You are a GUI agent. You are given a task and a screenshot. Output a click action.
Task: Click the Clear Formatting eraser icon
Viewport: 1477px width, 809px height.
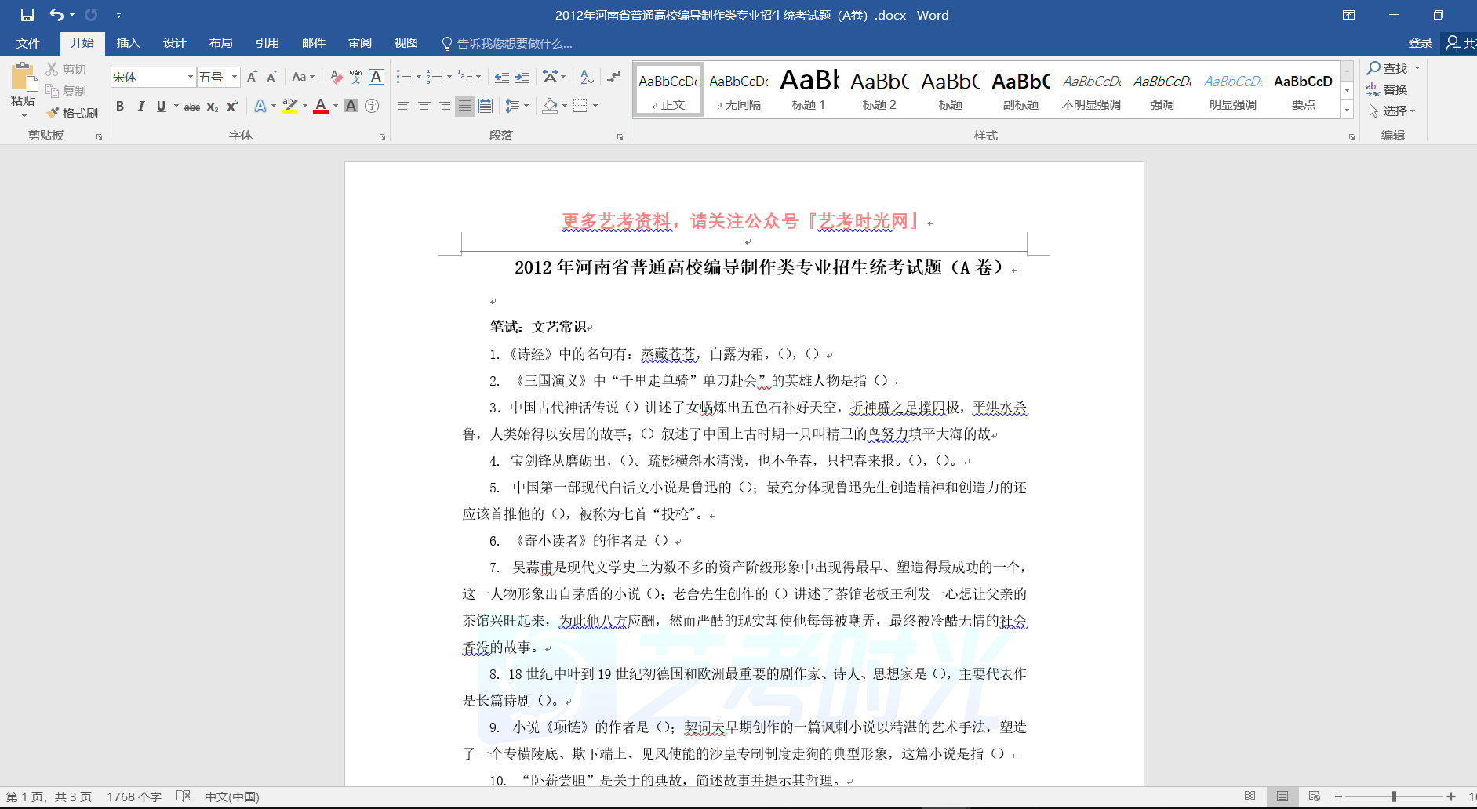click(x=336, y=77)
